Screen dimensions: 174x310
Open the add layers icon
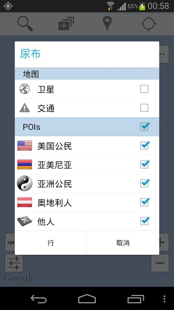[66, 24]
